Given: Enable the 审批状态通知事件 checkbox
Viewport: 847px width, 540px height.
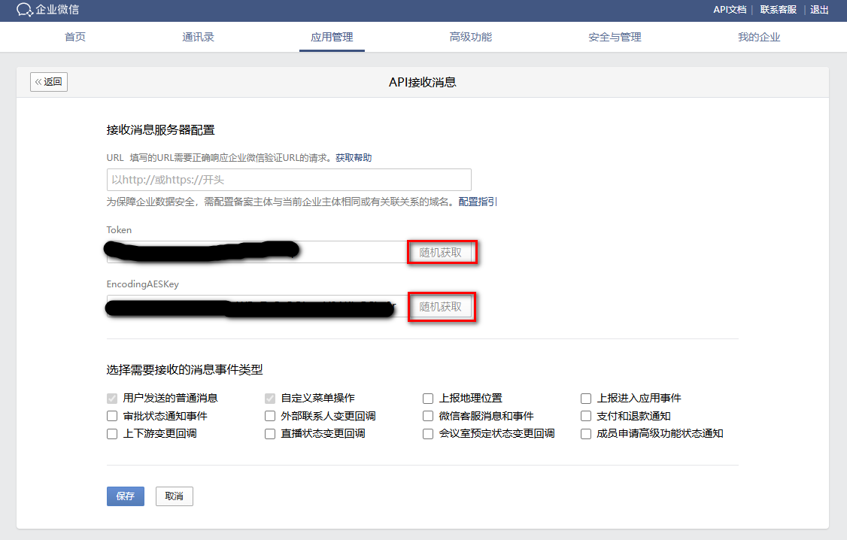Looking at the screenshot, I should click(x=111, y=415).
